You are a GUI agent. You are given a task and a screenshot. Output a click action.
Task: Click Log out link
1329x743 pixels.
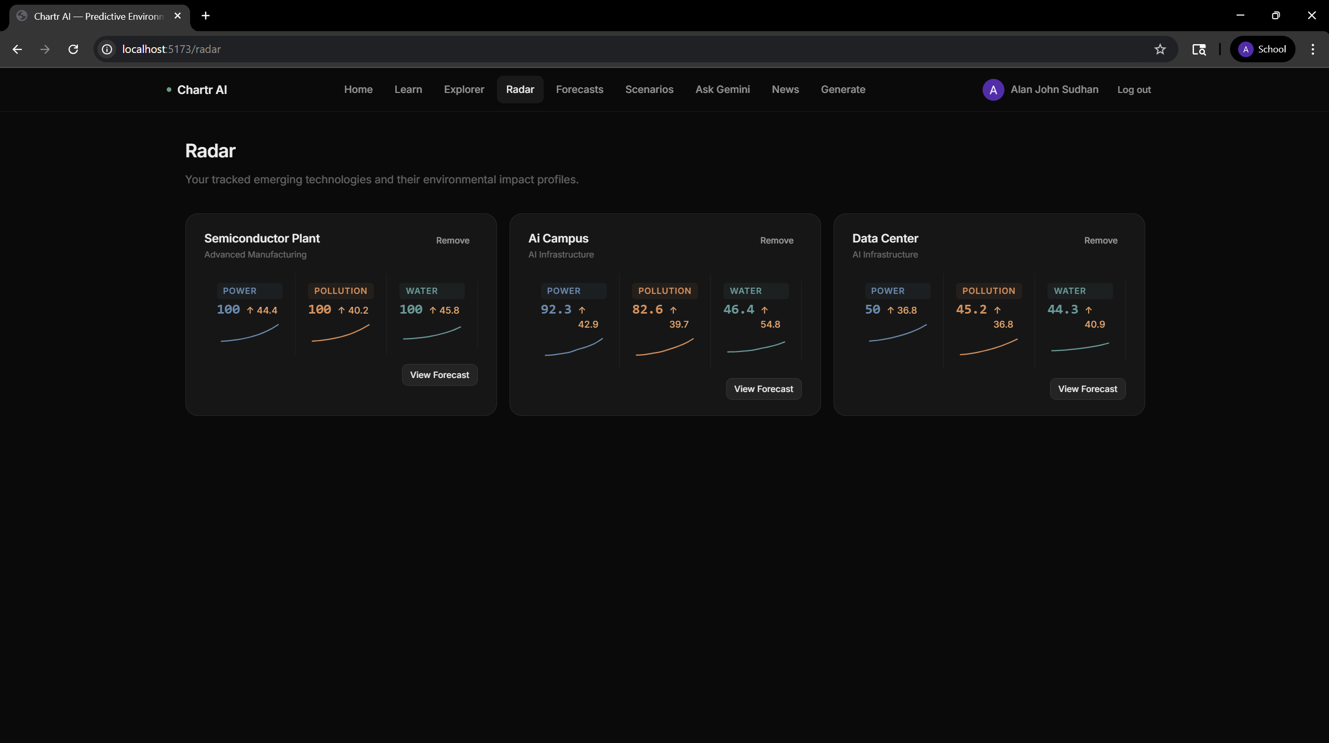pos(1134,90)
